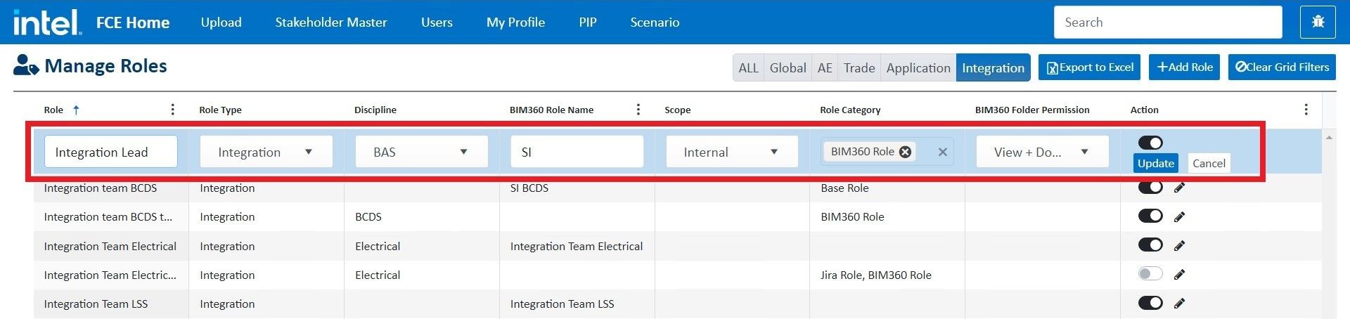Click the Search input field
The height and width of the screenshot is (319, 1350).
[1167, 22]
